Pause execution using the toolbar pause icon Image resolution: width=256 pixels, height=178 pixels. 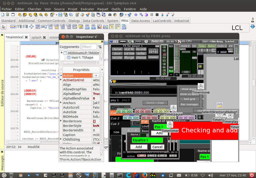coord(152,15)
